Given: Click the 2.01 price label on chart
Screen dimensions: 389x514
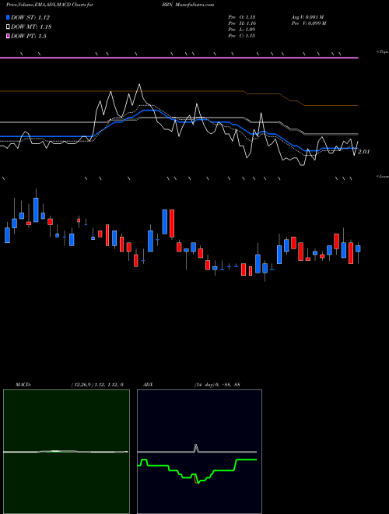Looking at the screenshot, I should pyautogui.click(x=363, y=152).
